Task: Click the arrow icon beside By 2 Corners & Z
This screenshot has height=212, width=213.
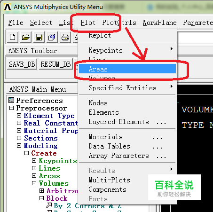Action: point(49,205)
